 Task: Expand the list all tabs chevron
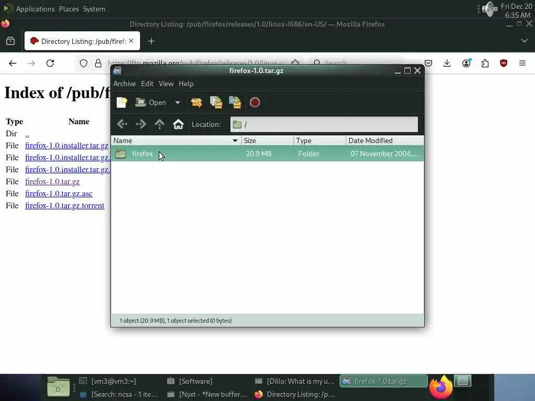click(x=525, y=41)
